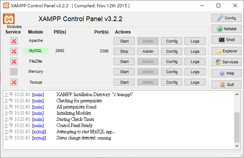Open the top-right Config with the wrench icon

click(226, 18)
